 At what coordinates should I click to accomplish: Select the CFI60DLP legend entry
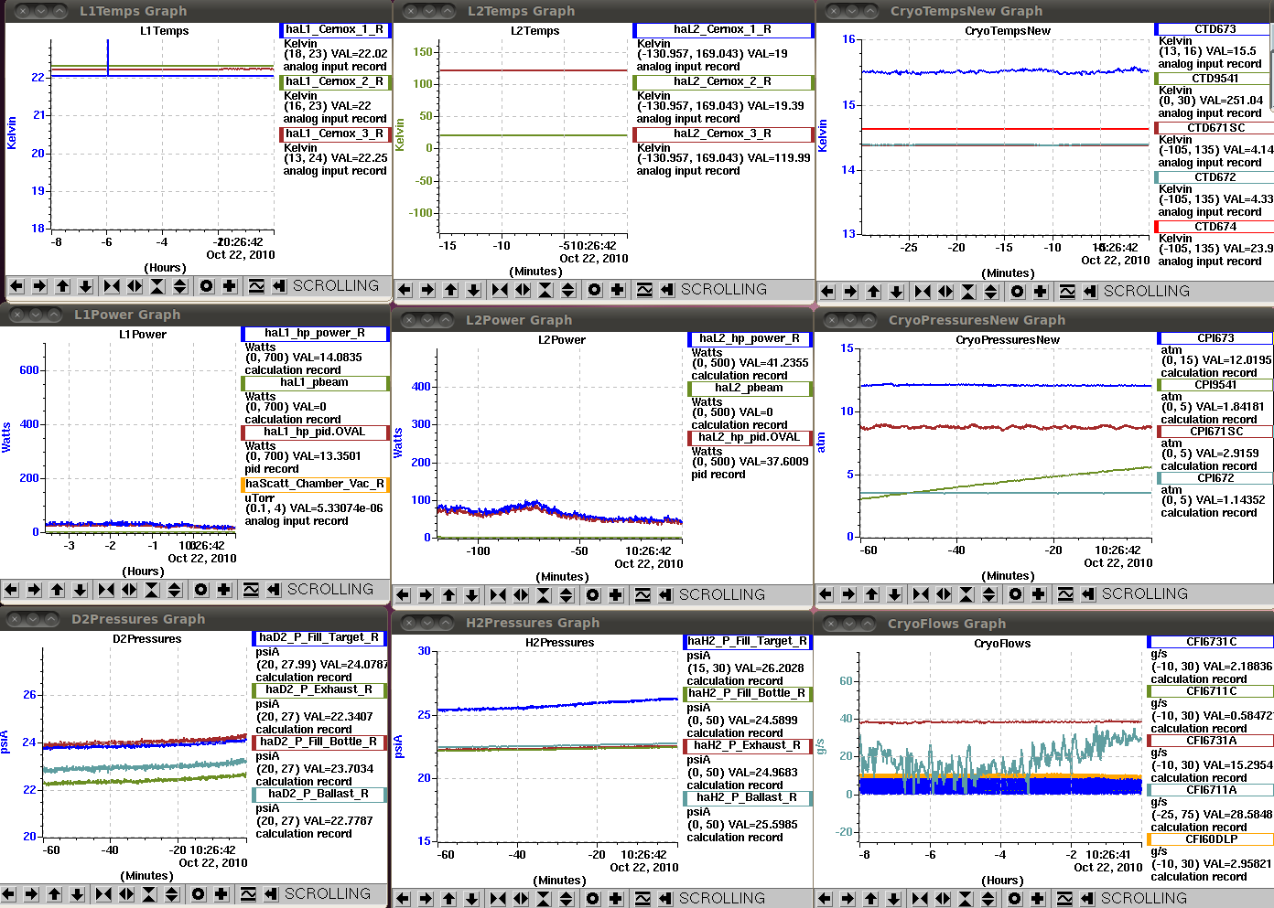pyautogui.click(x=1210, y=839)
